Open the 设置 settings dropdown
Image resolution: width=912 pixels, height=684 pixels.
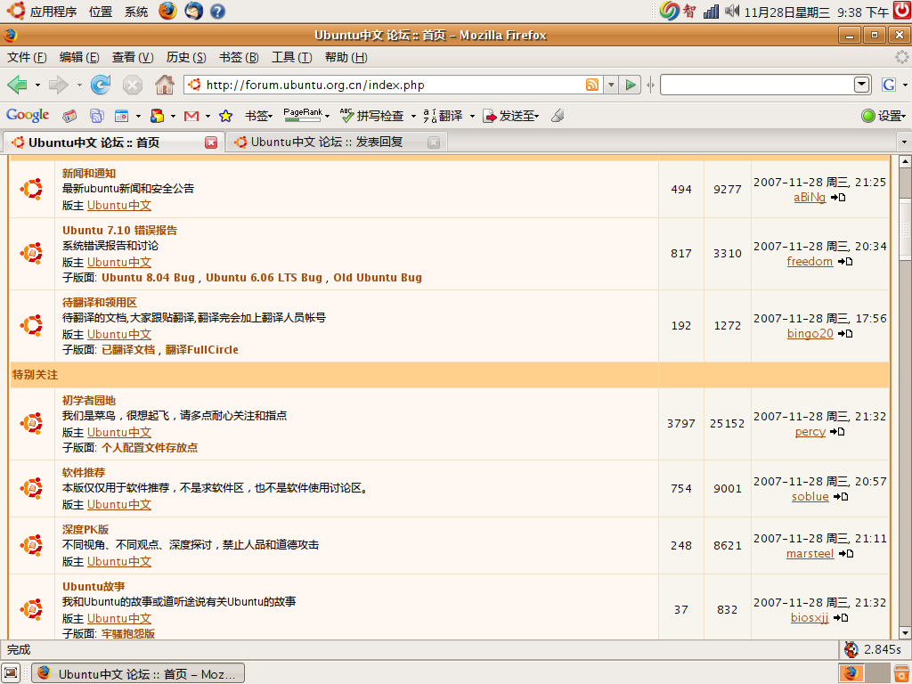click(x=883, y=116)
